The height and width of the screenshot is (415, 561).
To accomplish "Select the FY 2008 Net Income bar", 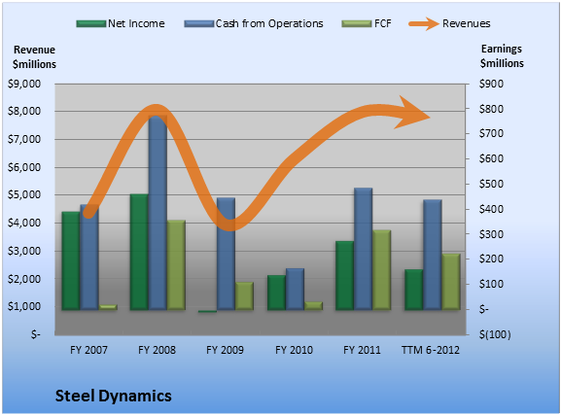I will [139, 252].
